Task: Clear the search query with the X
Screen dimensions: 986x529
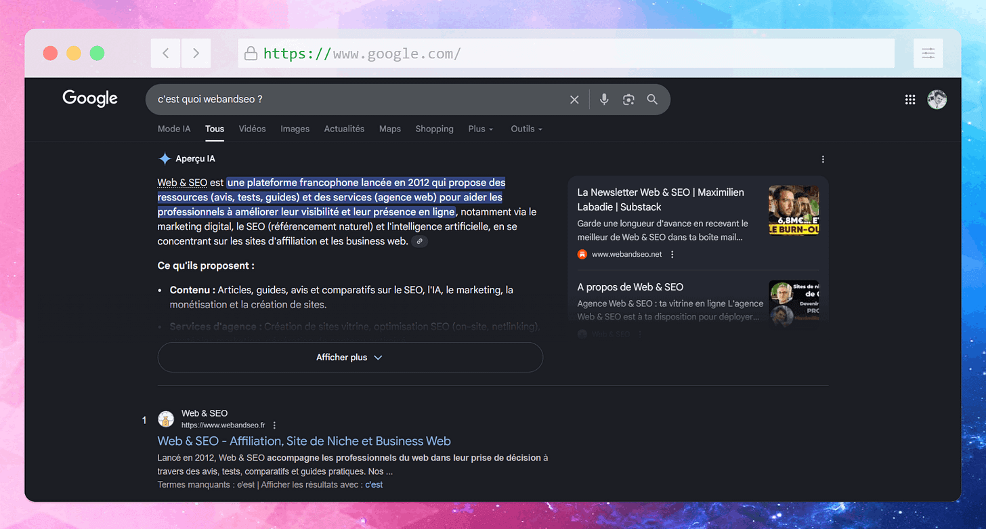Action: (x=574, y=99)
